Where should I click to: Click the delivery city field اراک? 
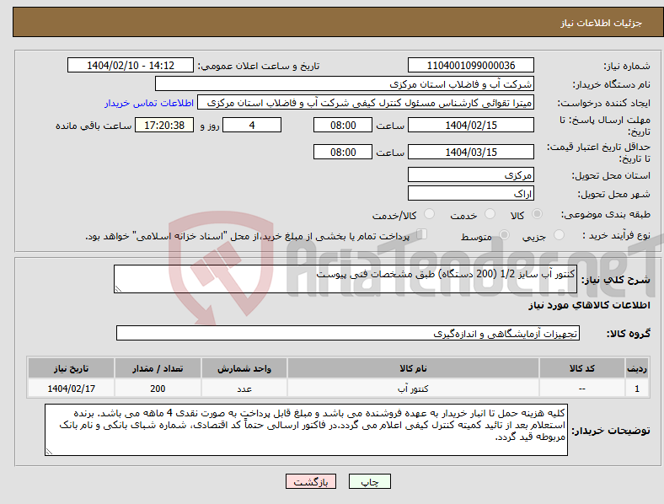(x=471, y=194)
